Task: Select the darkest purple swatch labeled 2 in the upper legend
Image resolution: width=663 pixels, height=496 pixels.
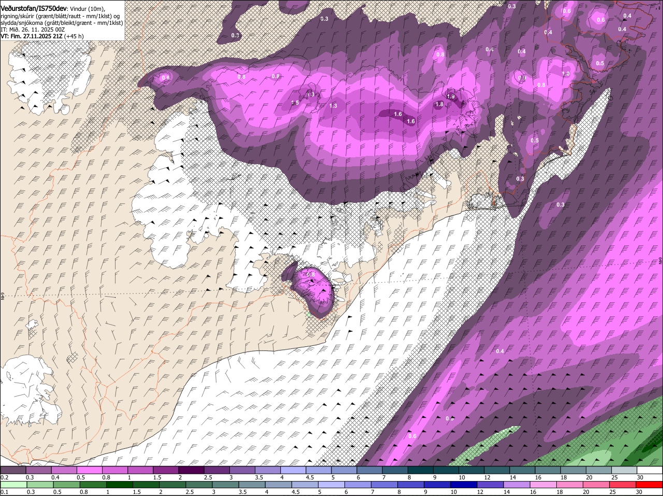Action: click(191, 470)
